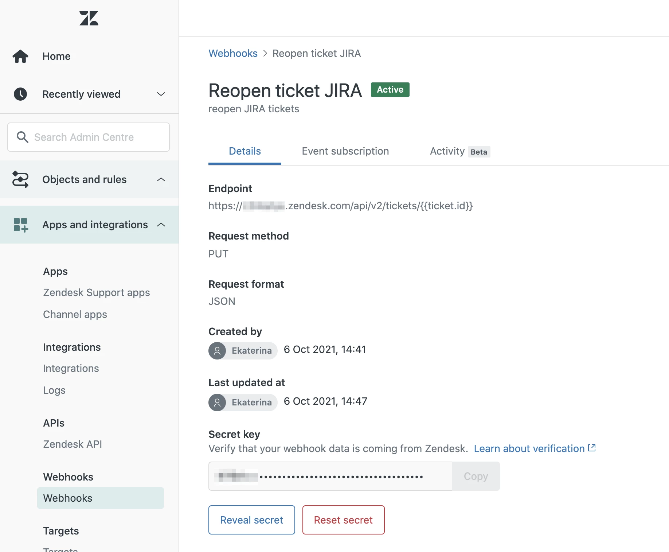669x552 pixels.
Task: Click the 'reopen JIRA tickets' description
Action: tap(254, 109)
